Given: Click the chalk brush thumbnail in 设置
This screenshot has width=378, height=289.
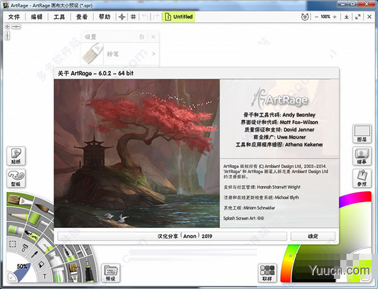Looking at the screenshot, I should coord(93,54).
